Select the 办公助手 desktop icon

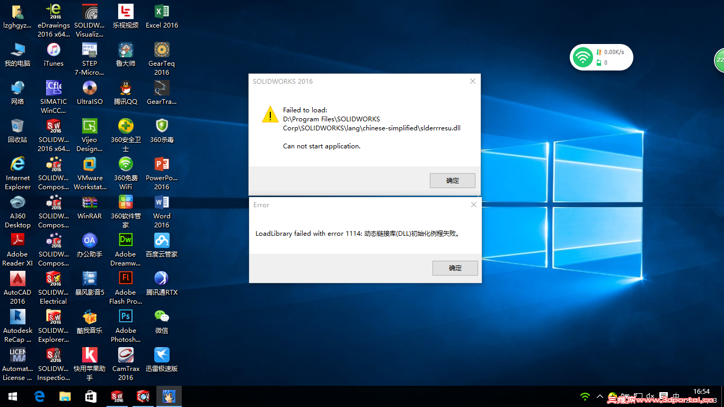(90, 245)
